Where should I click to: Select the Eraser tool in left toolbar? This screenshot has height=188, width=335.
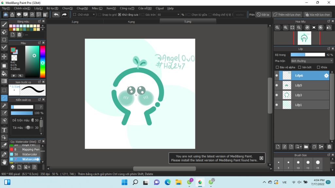4,32
